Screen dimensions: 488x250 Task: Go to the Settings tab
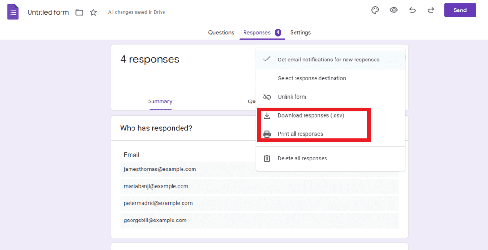pyautogui.click(x=300, y=33)
